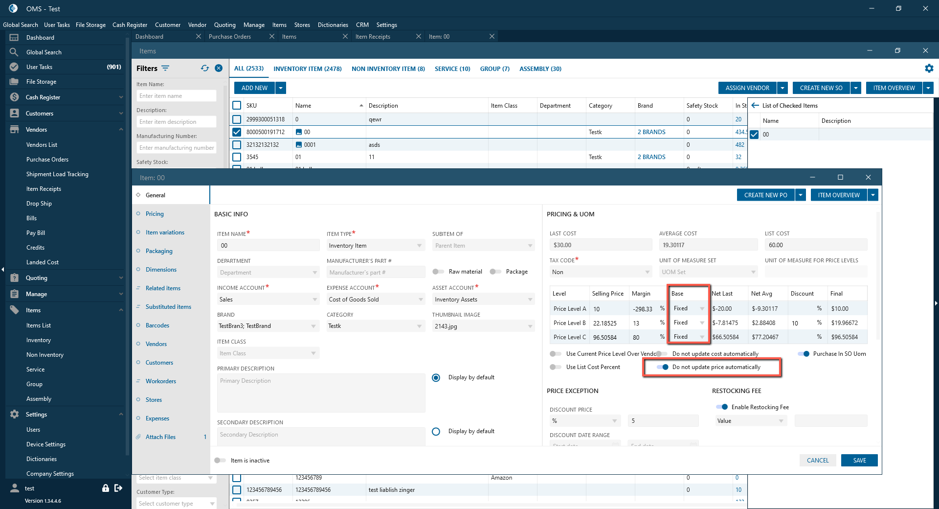Click the SAVE button

859,461
